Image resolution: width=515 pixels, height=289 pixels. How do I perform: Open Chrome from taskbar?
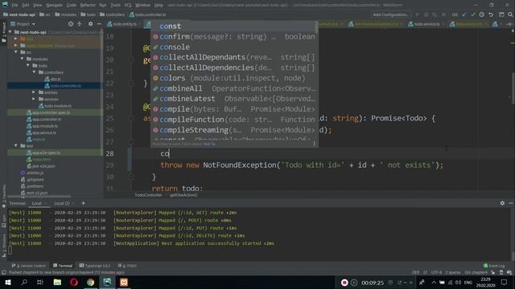pyautogui.click(x=91, y=282)
